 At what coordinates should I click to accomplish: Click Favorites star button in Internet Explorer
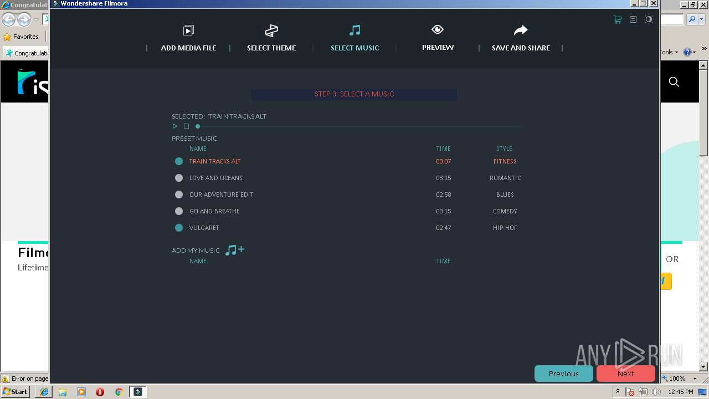[x=21, y=37]
